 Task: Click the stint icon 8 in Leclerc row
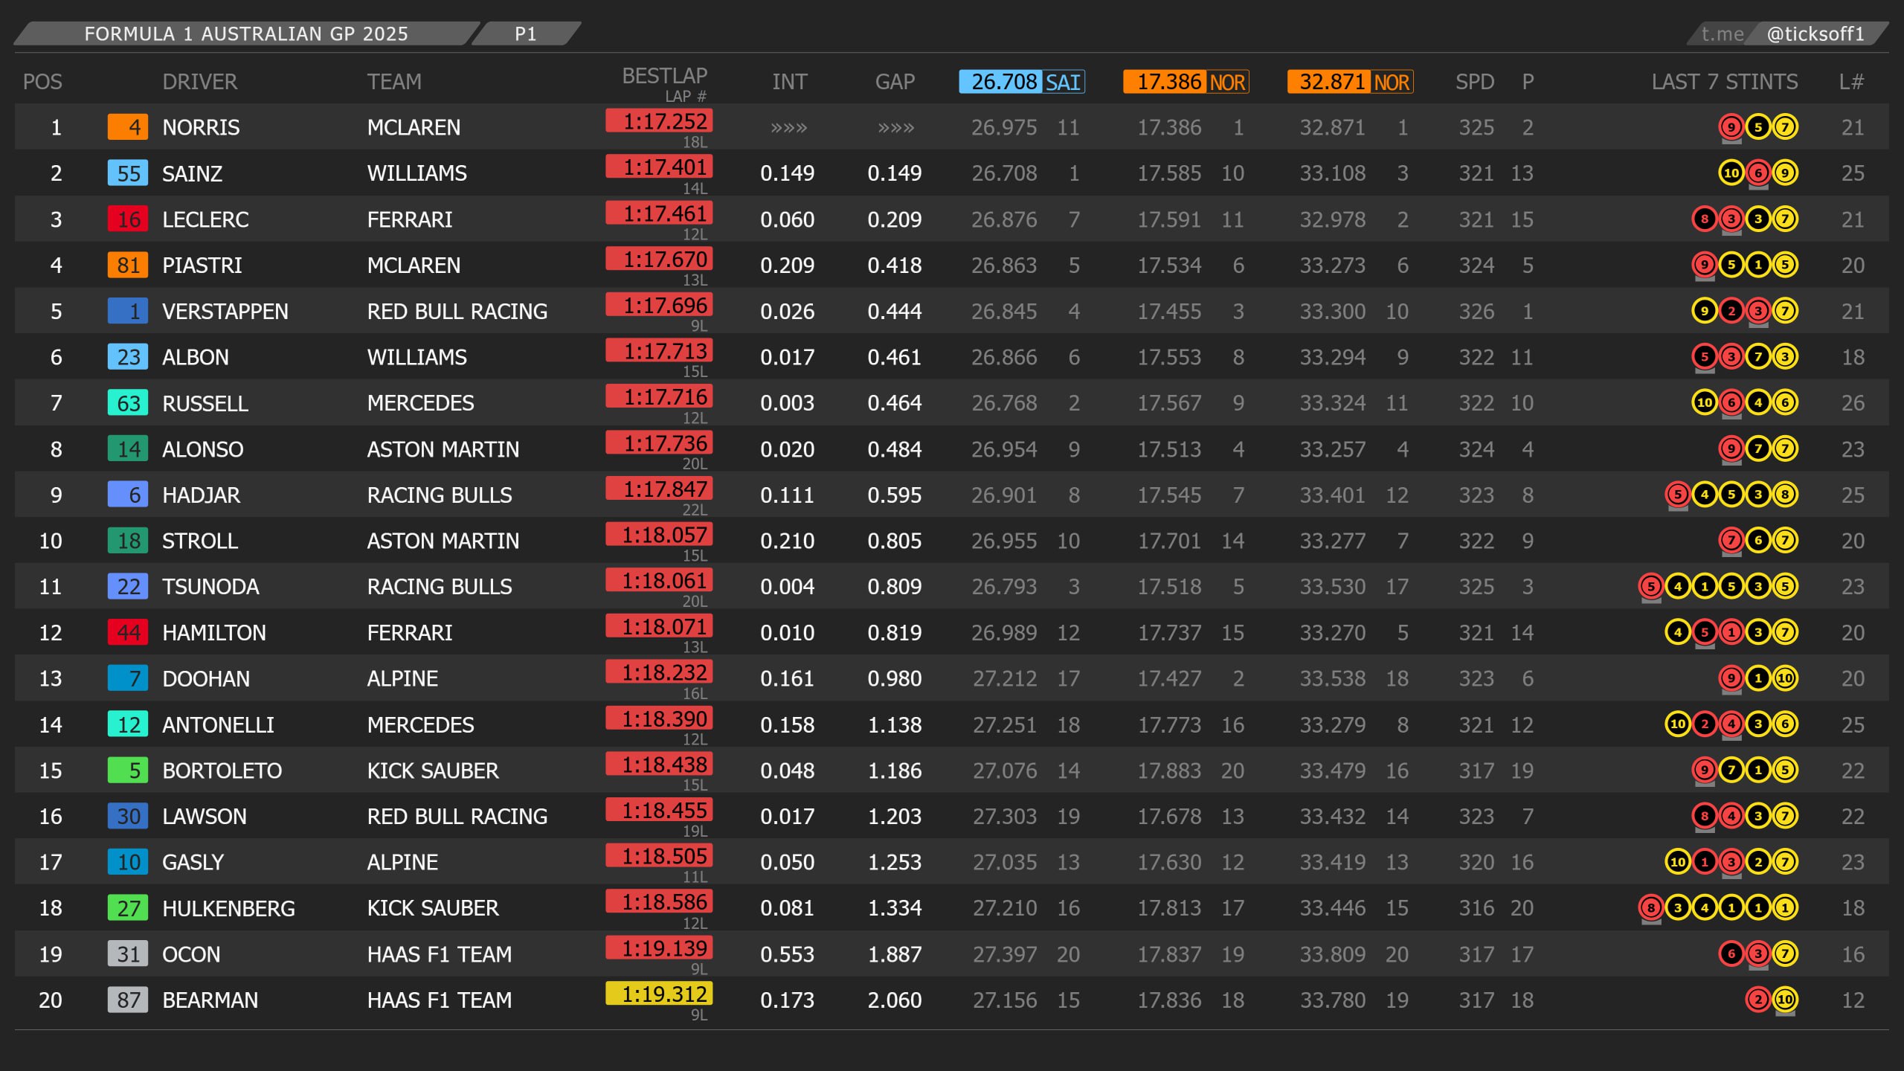1704,219
